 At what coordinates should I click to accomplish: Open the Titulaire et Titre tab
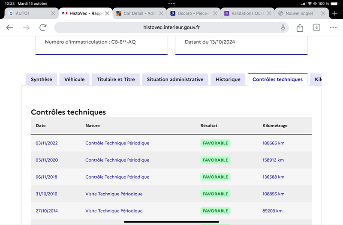coord(116,79)
